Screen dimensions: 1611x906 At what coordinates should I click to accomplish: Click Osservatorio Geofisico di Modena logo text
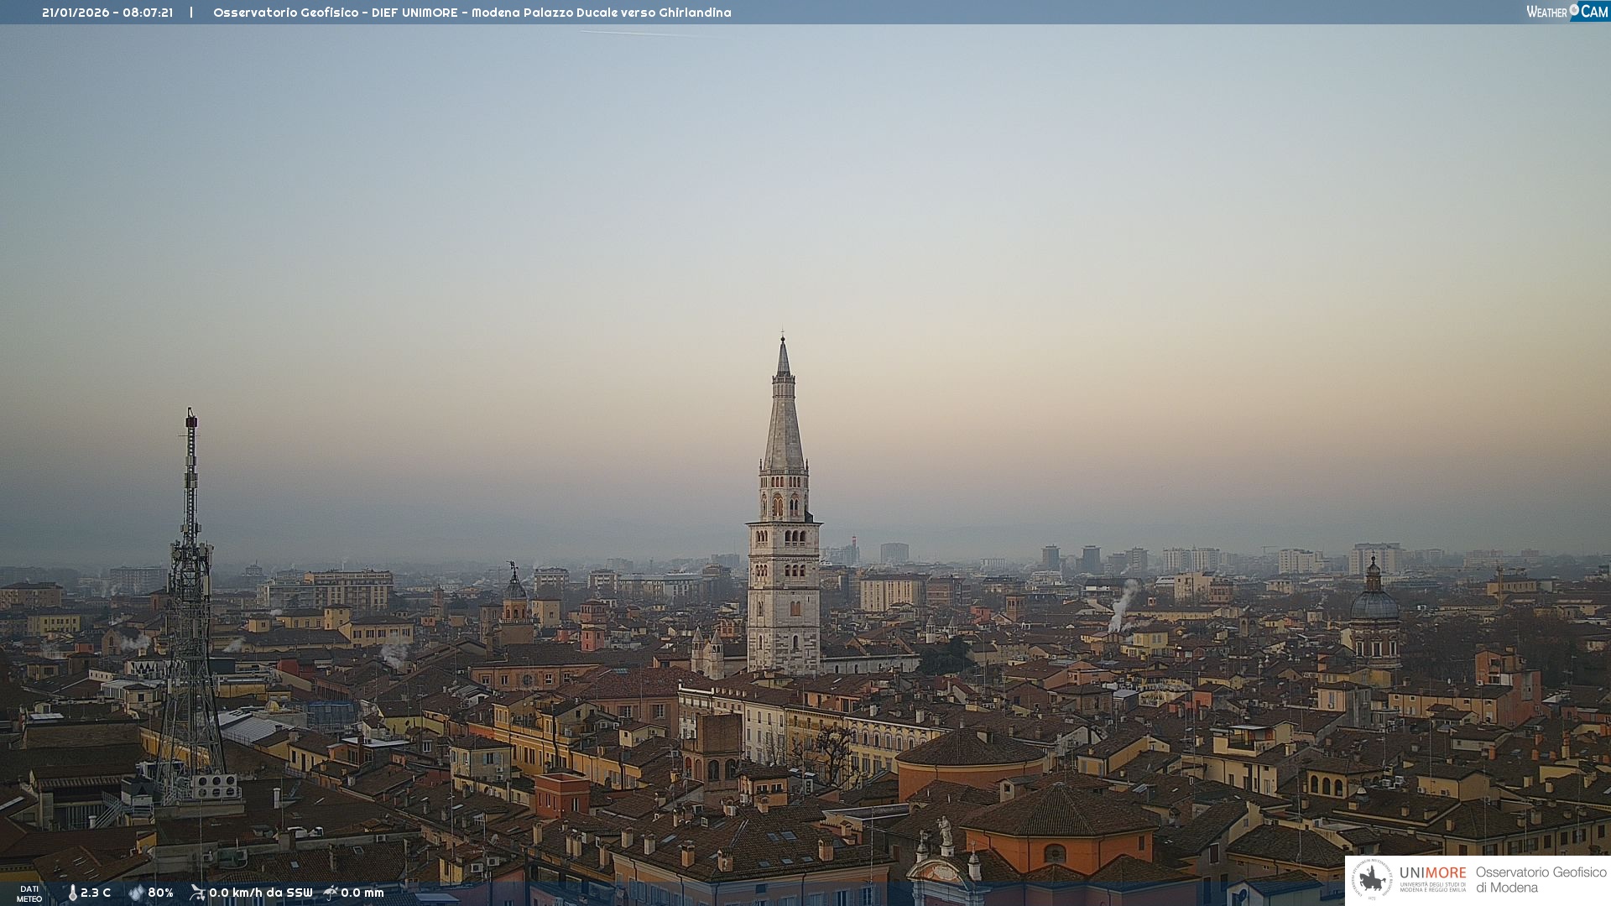click(x=1541, y=880)
